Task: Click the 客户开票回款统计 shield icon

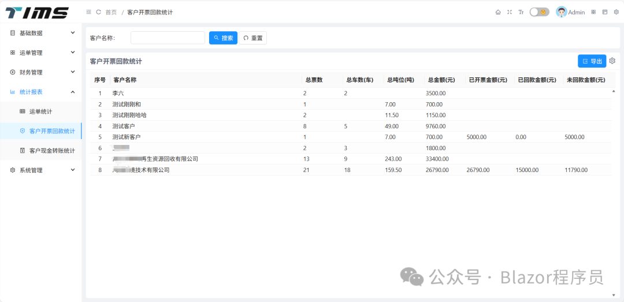Action: point(23,131)
